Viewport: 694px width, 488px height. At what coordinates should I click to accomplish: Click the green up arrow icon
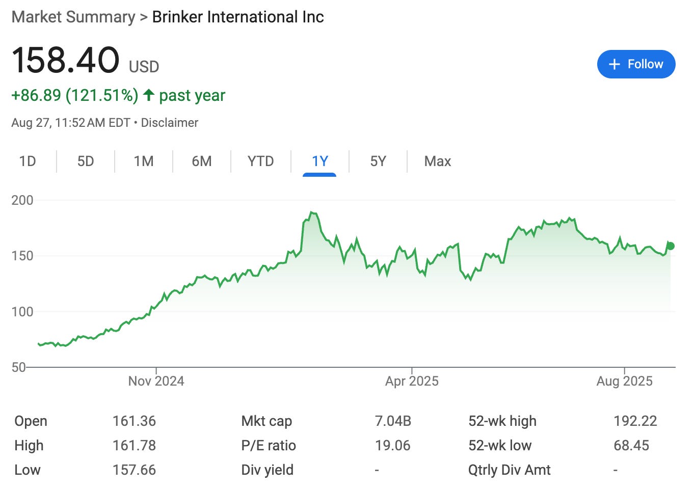coord(148,95)
